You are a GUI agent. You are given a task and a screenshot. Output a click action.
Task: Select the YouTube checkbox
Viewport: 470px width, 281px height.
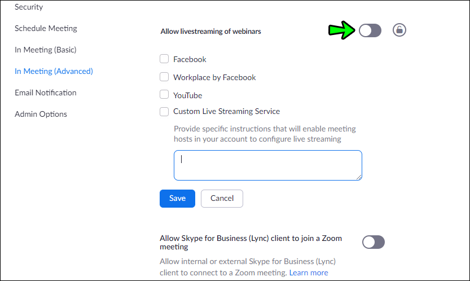pyautogui.click(x=164, y=95)
